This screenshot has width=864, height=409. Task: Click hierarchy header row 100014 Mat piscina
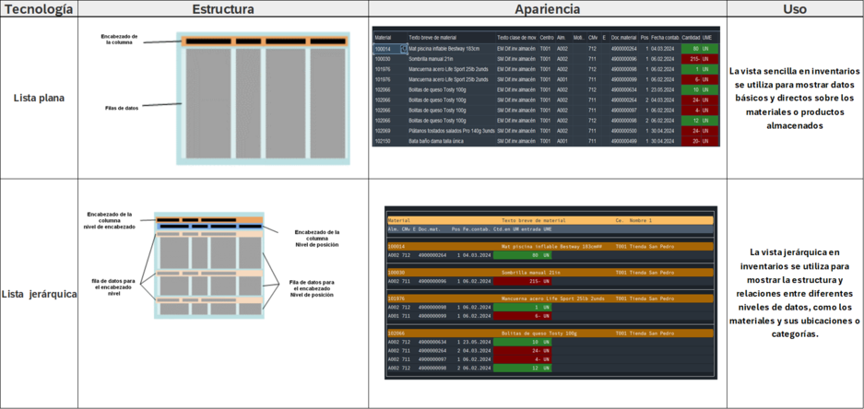[549, 246]
